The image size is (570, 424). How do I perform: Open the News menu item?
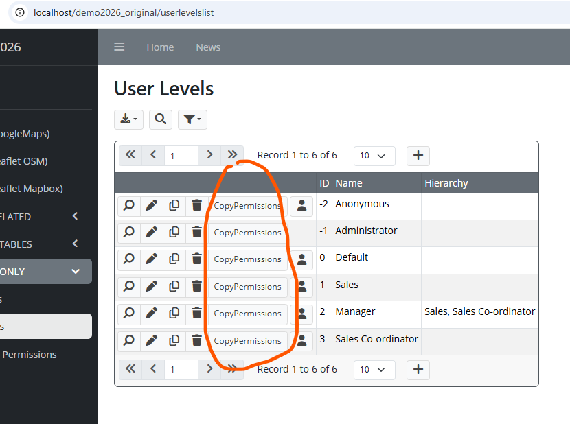(x=208, y=47)
